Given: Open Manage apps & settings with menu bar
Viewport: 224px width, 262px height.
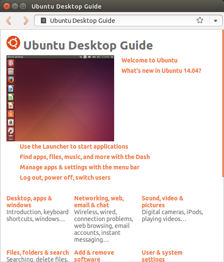Looking at the screenshot, I should (x=80, y=167).
